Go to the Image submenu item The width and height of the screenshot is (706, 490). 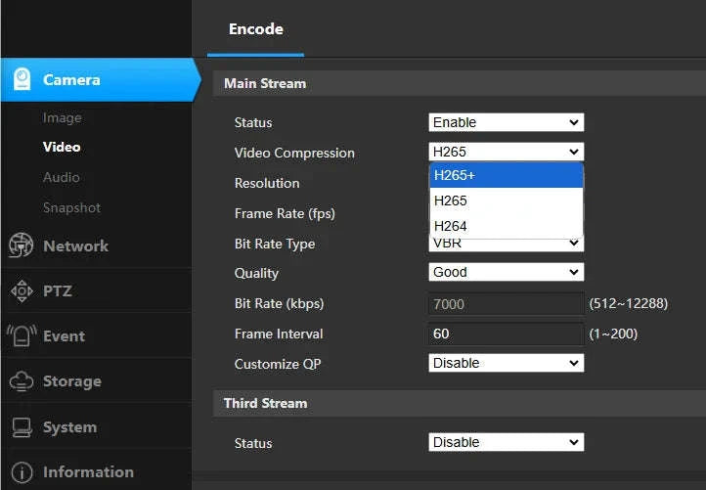click(x=63, y=118)
